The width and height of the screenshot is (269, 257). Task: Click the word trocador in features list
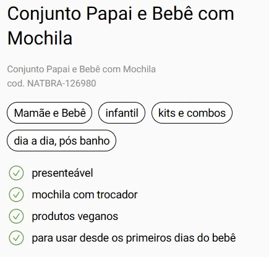point(117,195)
